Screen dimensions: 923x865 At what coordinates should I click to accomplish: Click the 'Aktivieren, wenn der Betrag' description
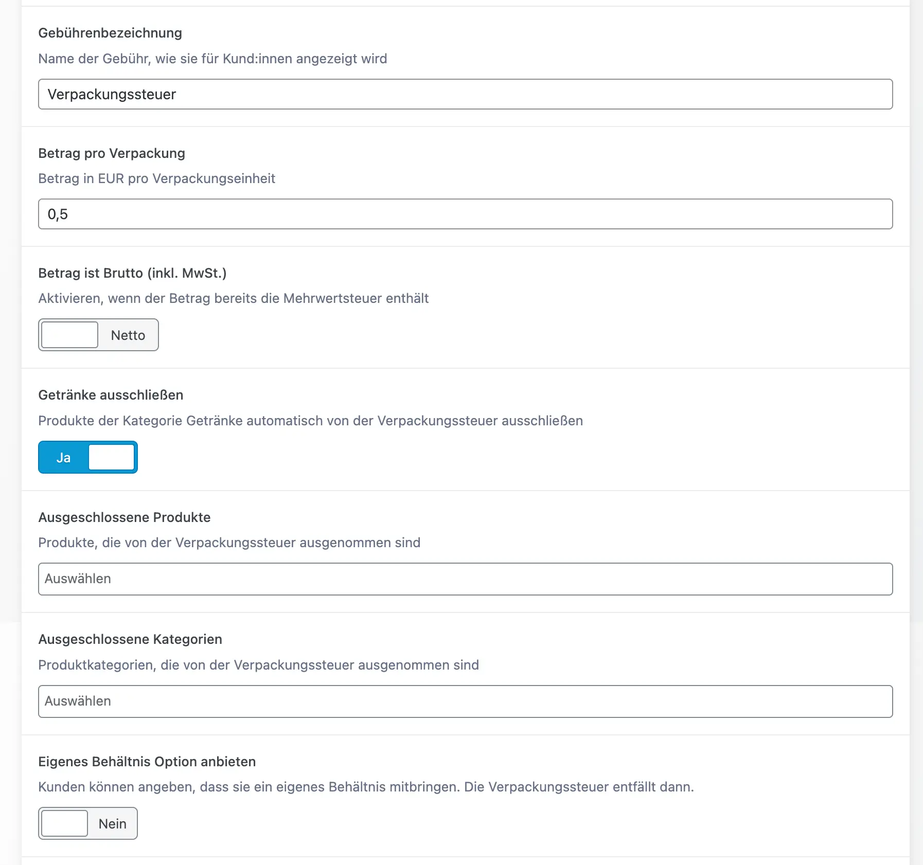[x=234, y=298]
